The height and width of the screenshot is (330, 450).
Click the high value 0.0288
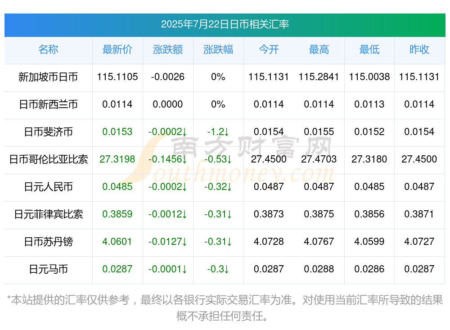[x=319, y=269]
